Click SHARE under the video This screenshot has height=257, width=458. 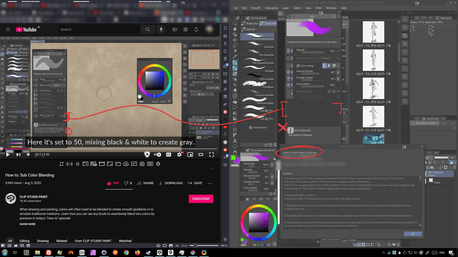click(145, 183)
